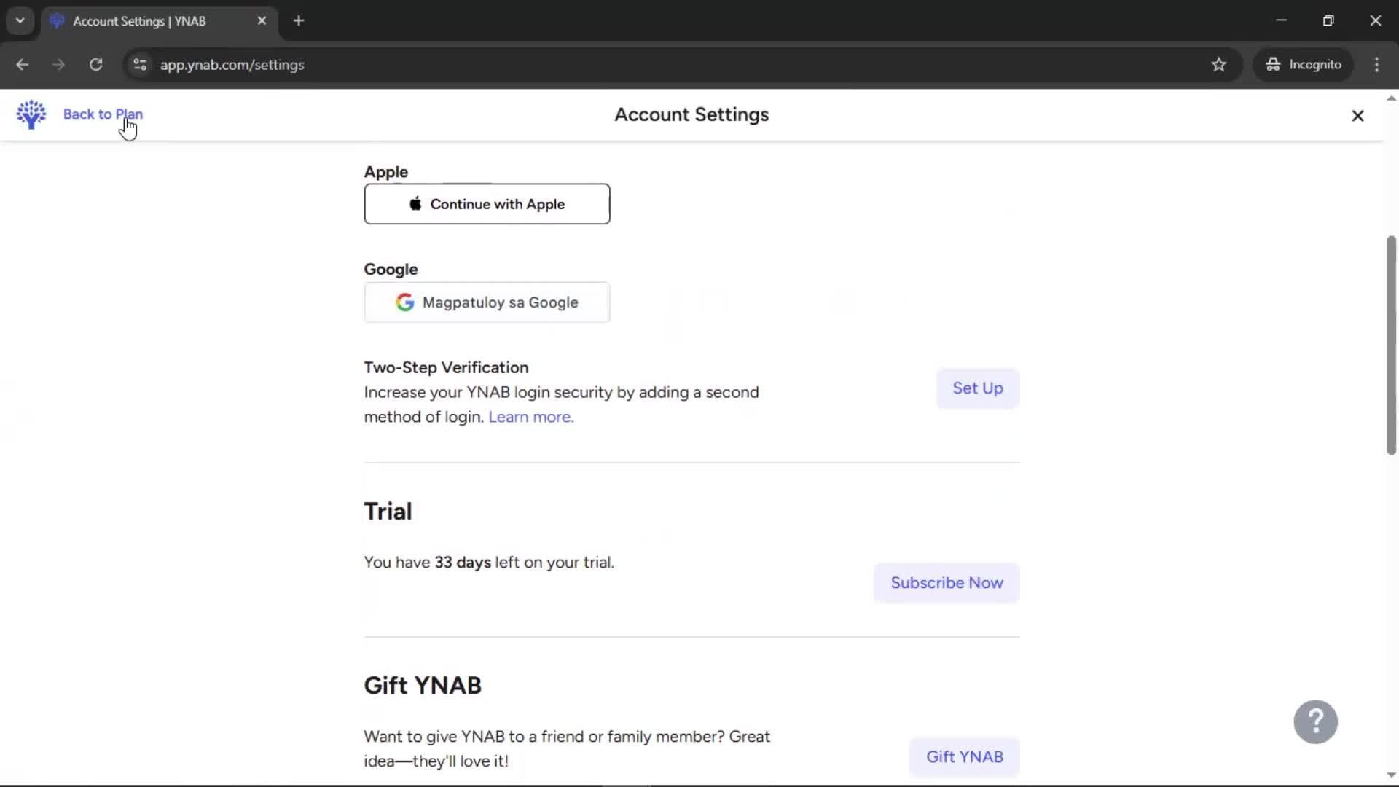Click the "33 days" trial text
The image size is (1399, 787).
pyautogui.click(x=463, y=563)
